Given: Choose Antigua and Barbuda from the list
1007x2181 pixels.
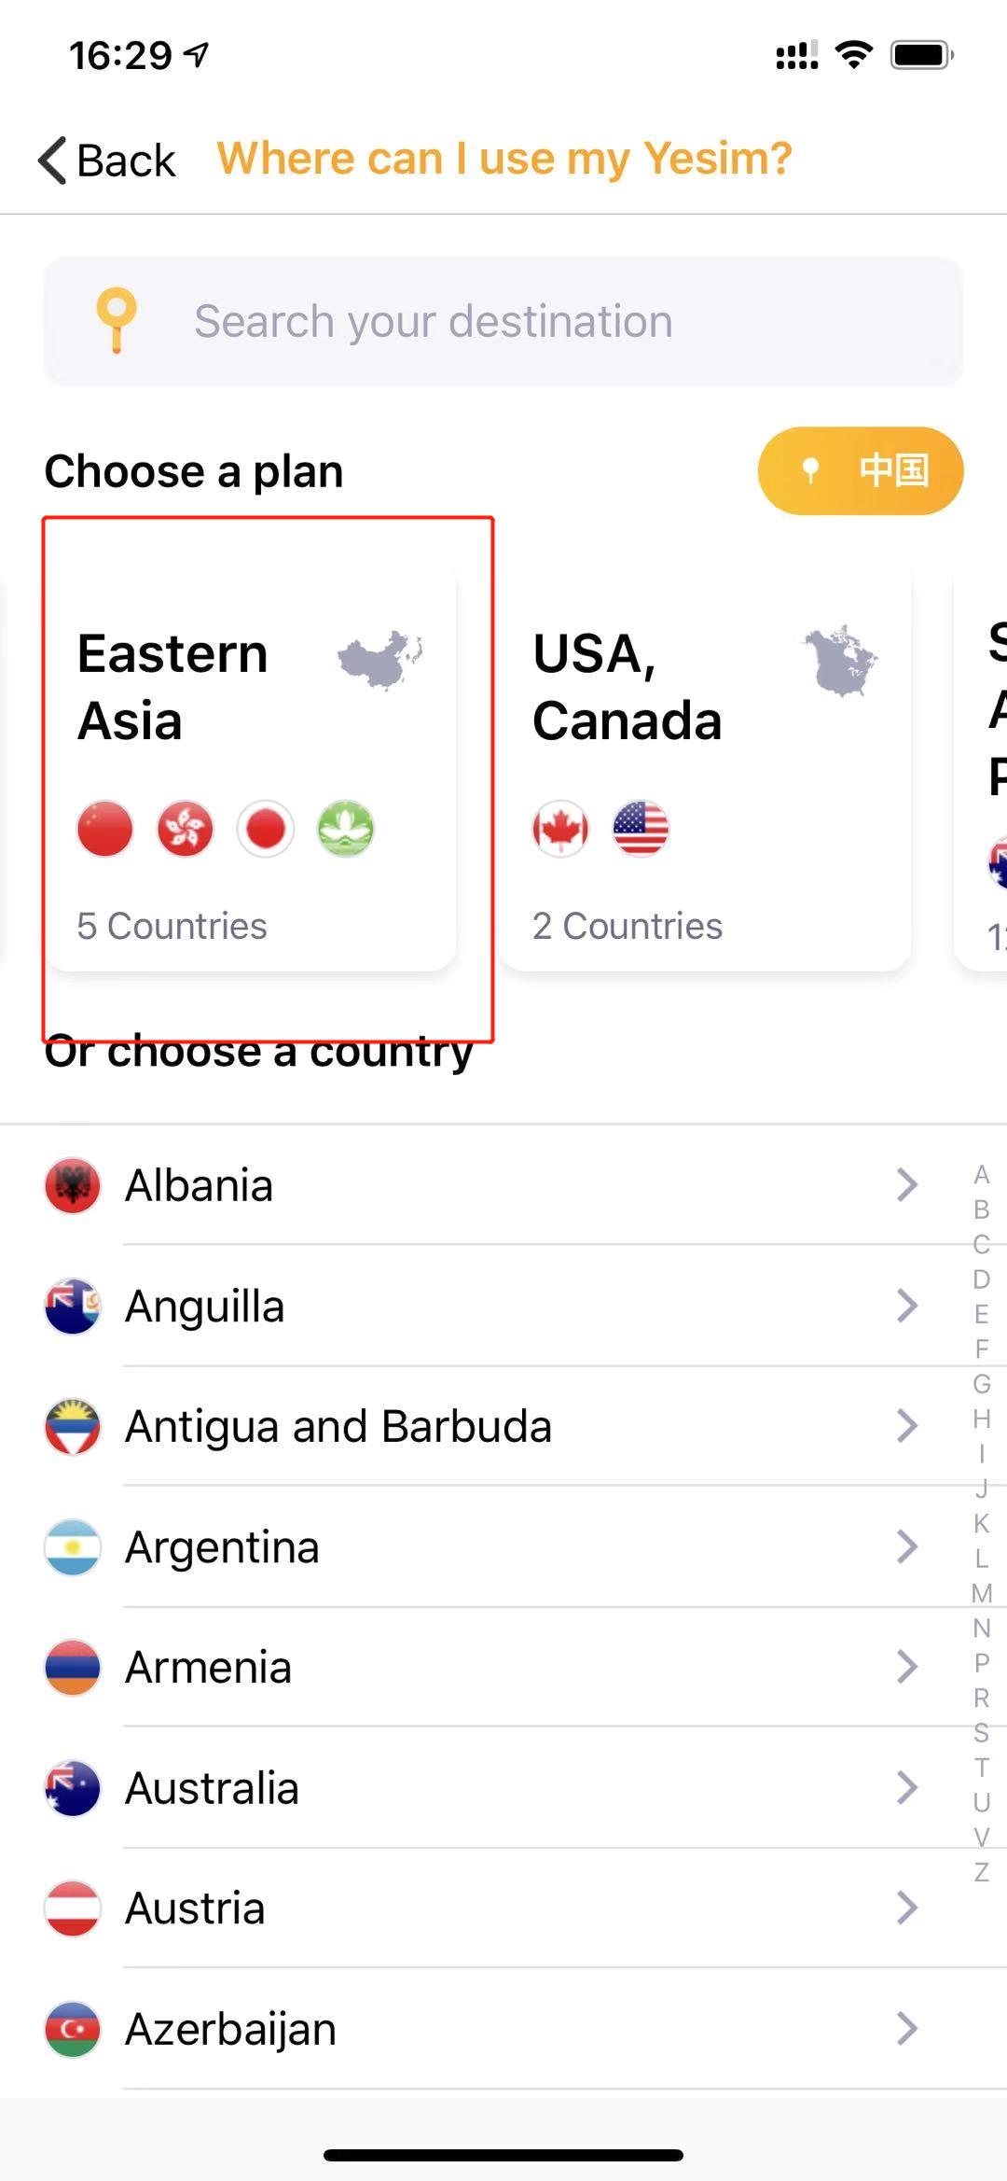Looking at the screenshot, I should (x=338, y=1427).
